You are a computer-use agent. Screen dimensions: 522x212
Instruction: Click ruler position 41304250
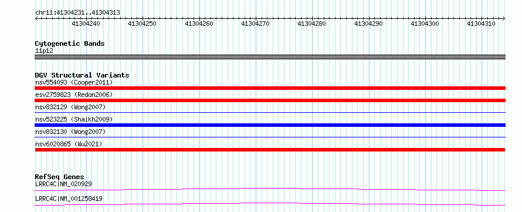coord(142,23)
